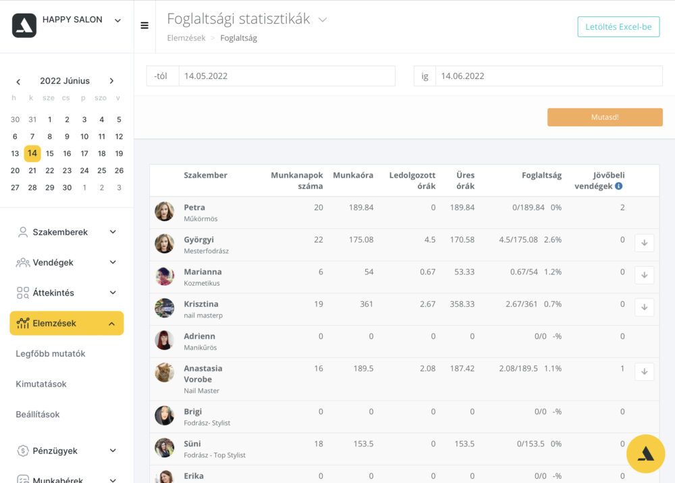Expand Anastasia Vorobe's row with down arrow
Screen dimensions: 675x483
645,372
